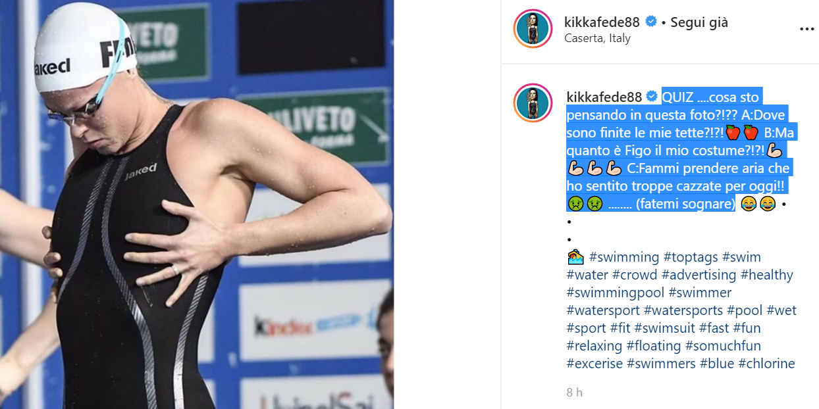Click the swimmer photo of the post

[197, 204]
